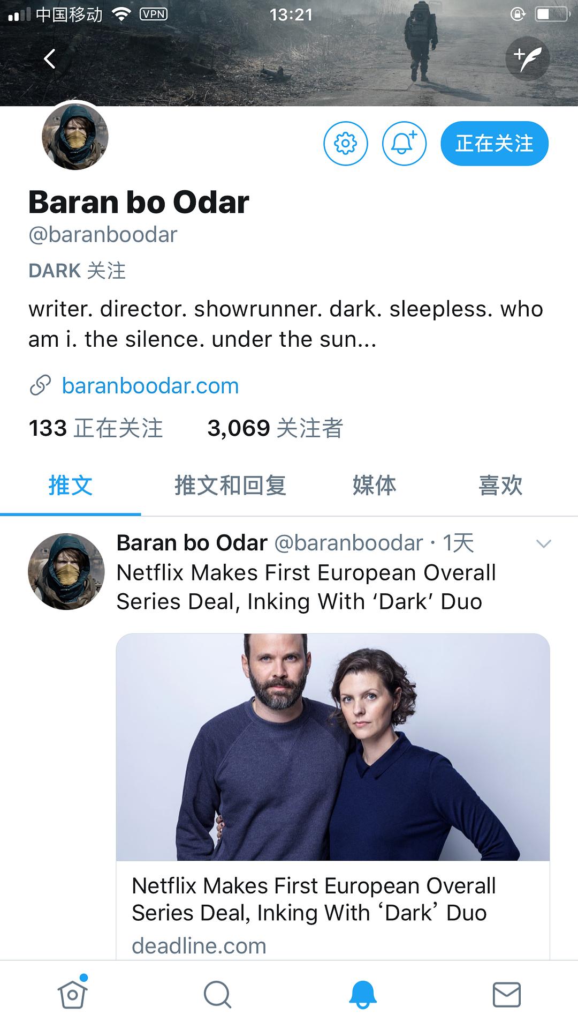
Task: Switch to 推文和回复 tab
Action: tap(230, 486)
